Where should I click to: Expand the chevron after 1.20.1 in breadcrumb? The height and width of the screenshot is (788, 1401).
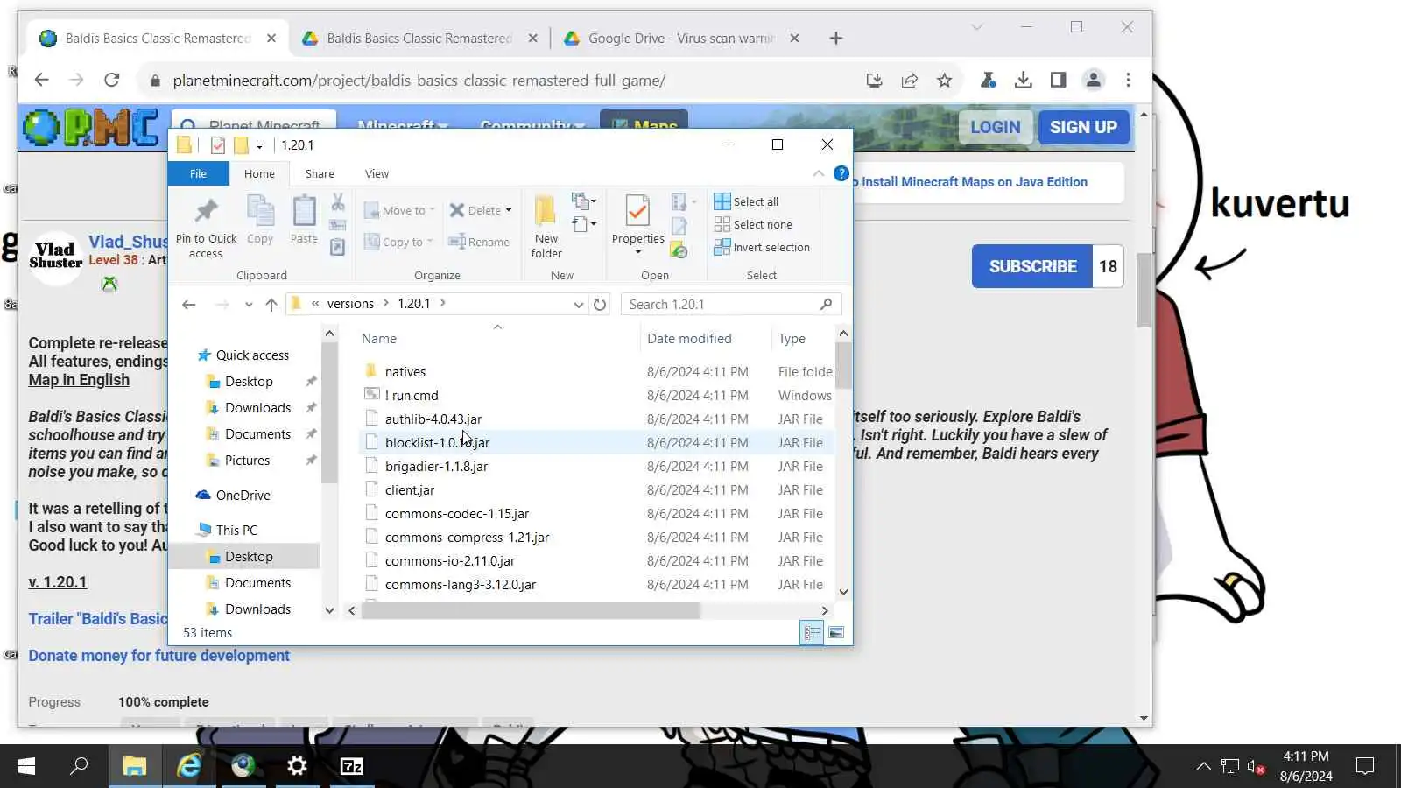point(443,303)
